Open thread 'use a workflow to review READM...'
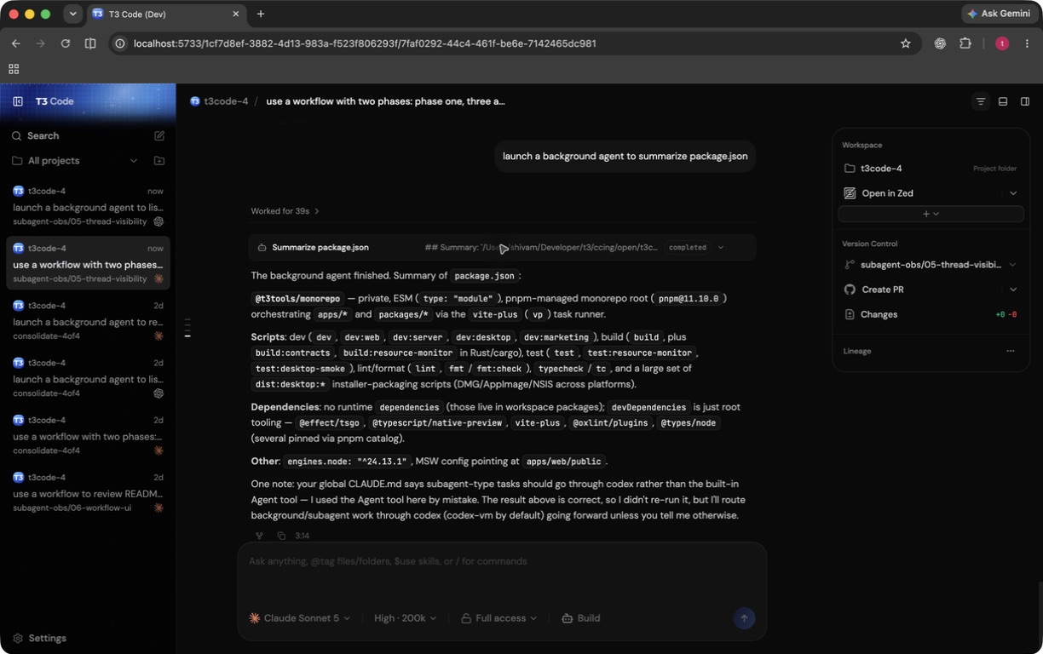The height and width of the screenshot is (654, 1043). (x=88, y=492)
